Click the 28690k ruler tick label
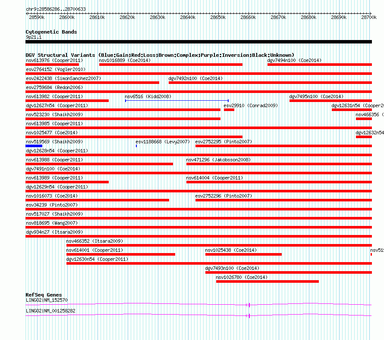This screenshot has height=340, width=384. tap(339, 17)
